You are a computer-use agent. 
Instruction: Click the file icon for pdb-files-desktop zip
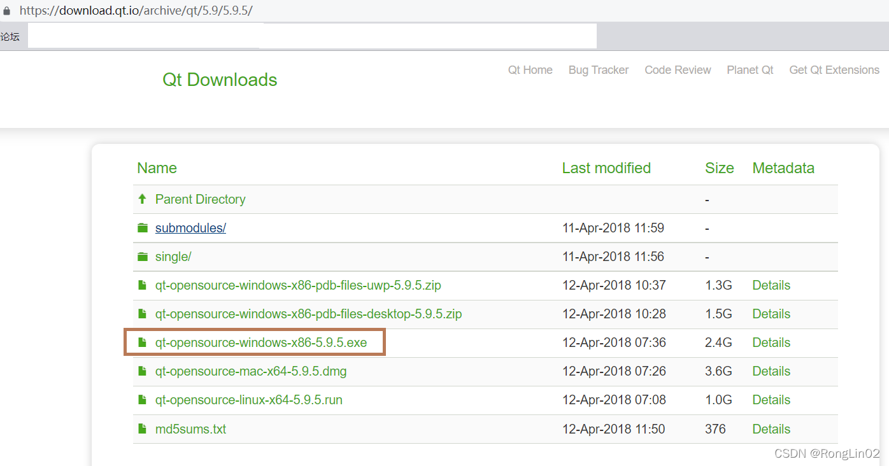(143, 314)
